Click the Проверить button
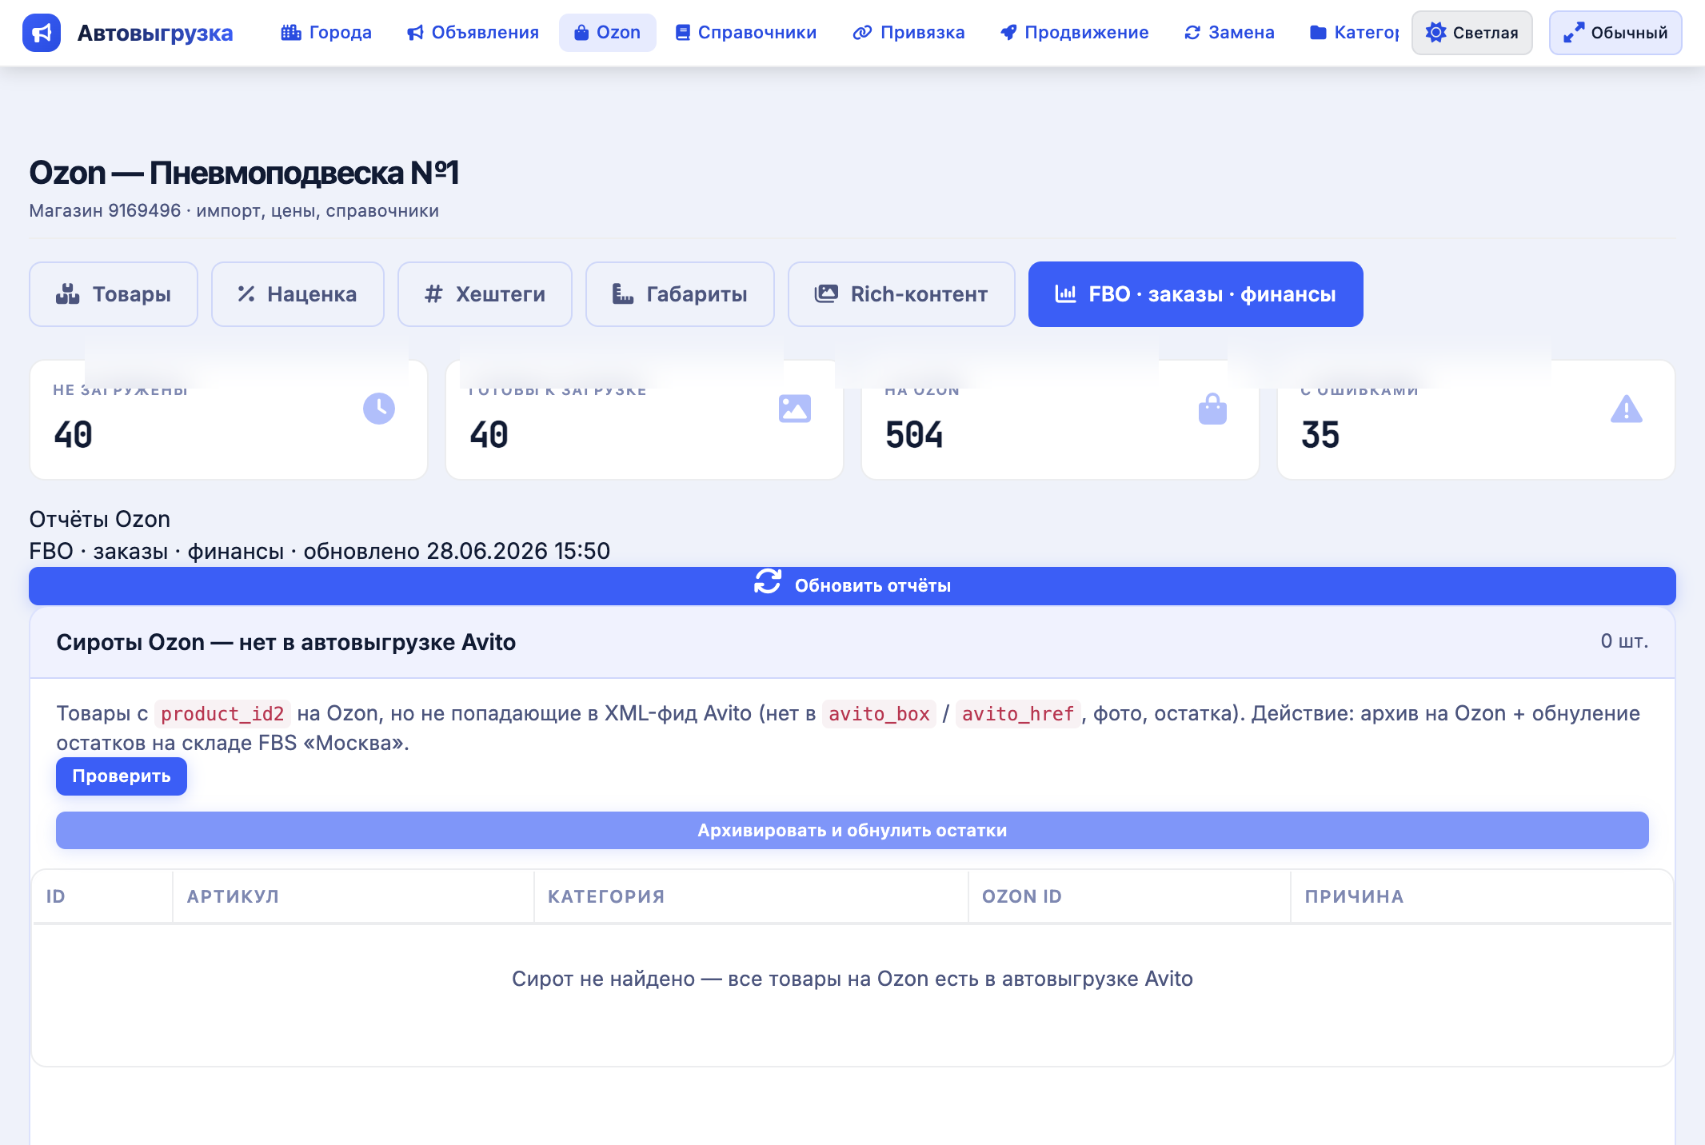This screenshot has height=1145, width=1705. click(122, 776)
